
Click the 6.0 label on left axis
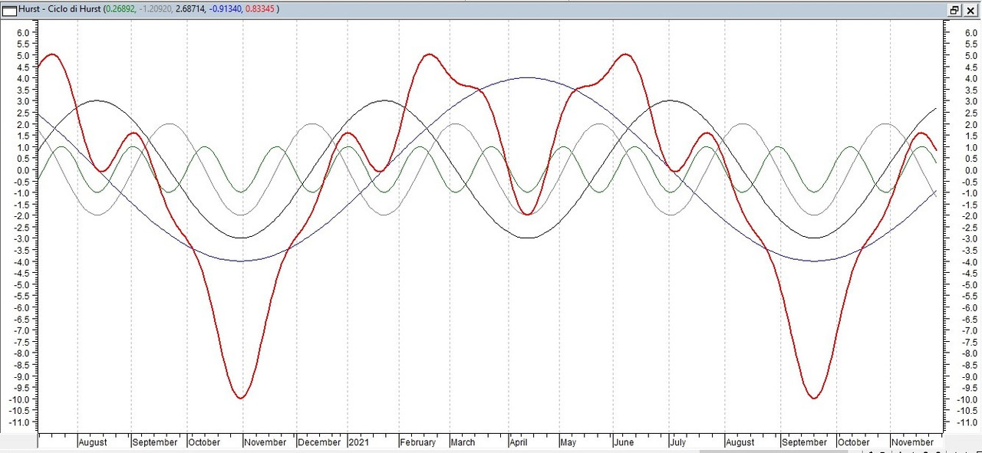point(23,33)
